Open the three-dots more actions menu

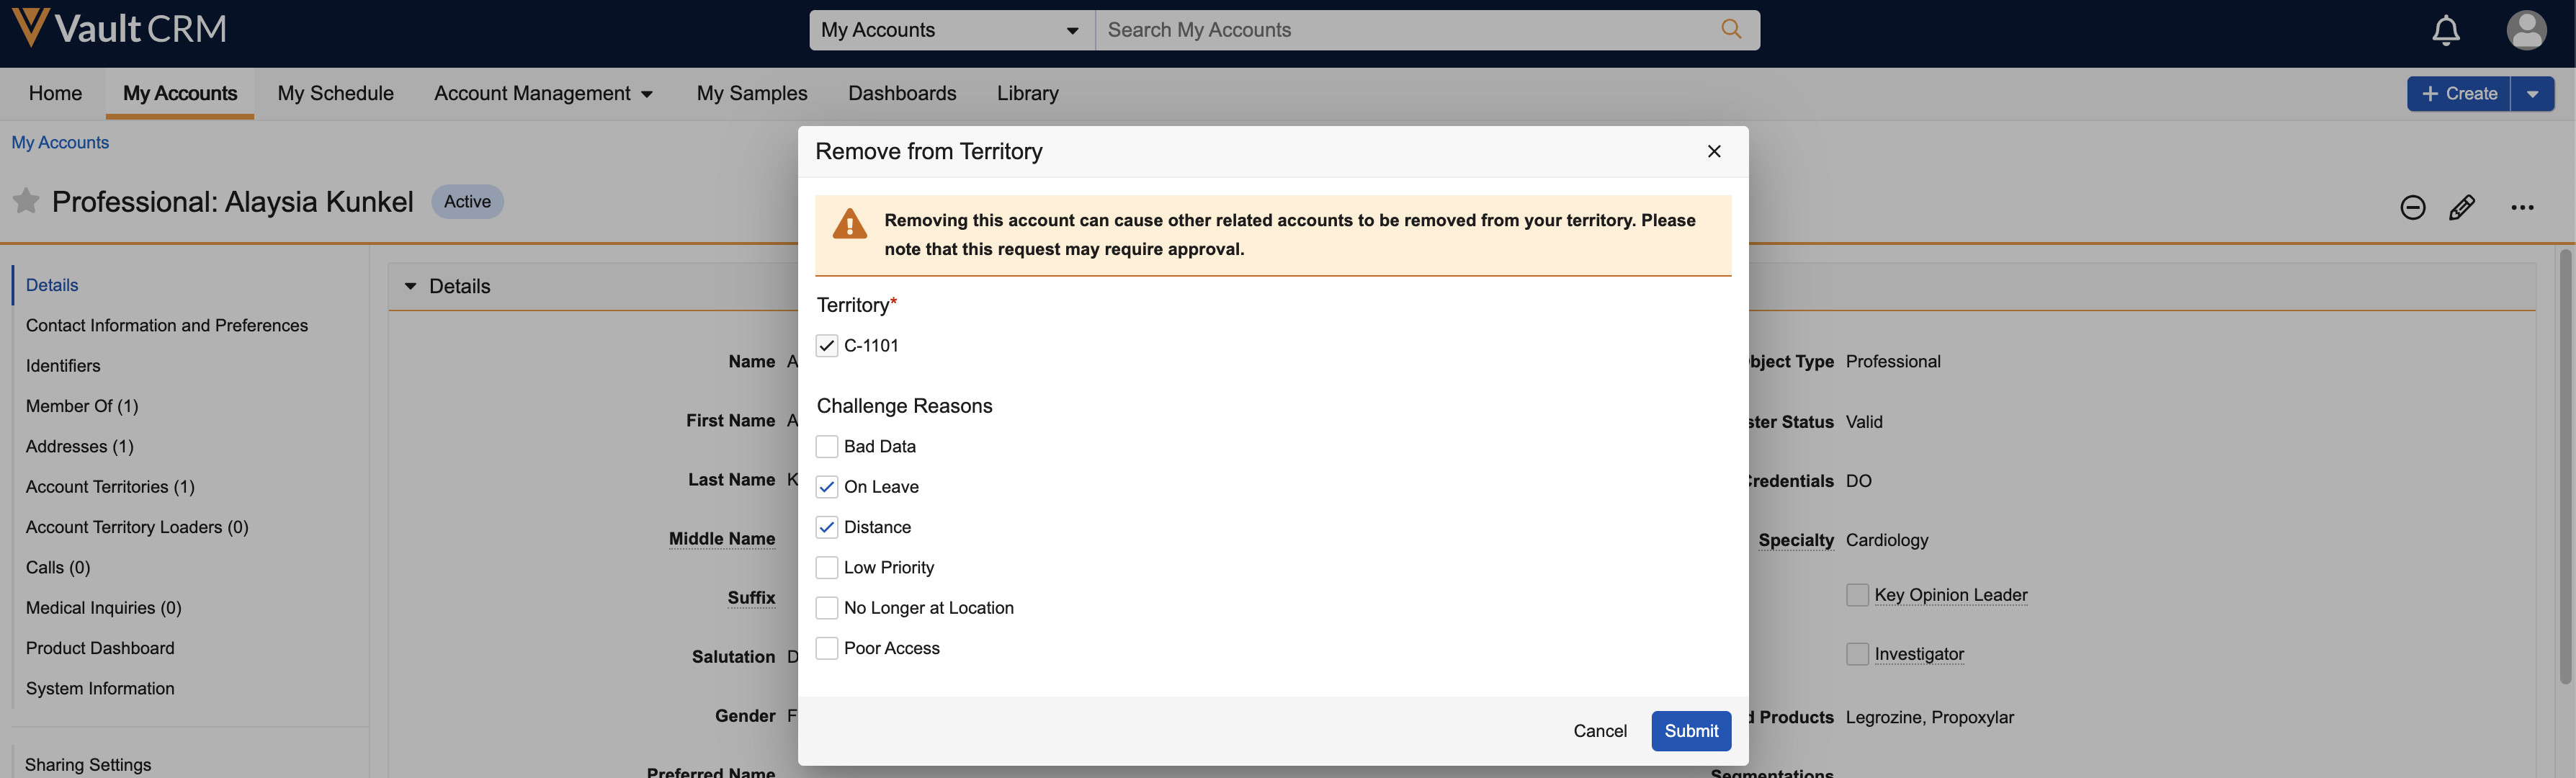pyautogui.click(x=2521, y=208)
